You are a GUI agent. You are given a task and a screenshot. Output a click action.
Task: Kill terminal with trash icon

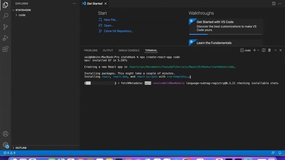pos(269,50)
